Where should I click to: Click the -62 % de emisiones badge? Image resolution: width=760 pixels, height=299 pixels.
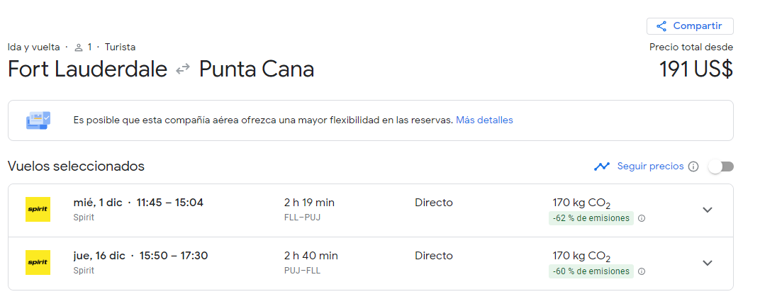(590, 218)
